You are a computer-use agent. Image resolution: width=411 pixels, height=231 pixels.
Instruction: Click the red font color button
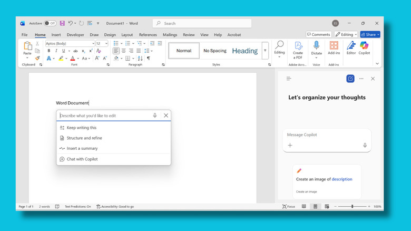pyautogui.click(x=73, y=58)
